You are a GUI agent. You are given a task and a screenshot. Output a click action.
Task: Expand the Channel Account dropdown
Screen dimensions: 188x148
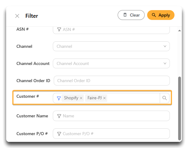tap(111, 63)
